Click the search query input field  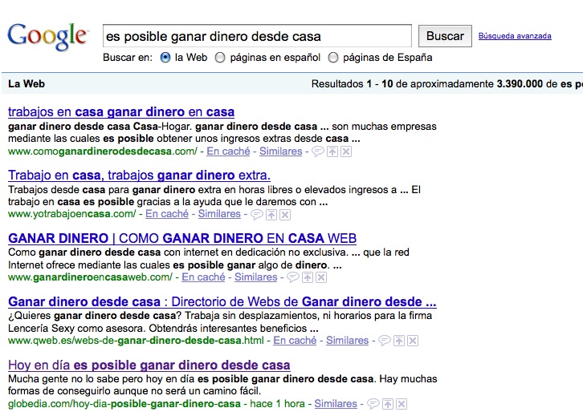pos(257,36)
